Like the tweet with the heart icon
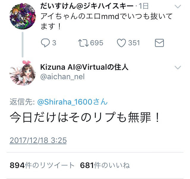190x179 pixels. click(121, 43)
